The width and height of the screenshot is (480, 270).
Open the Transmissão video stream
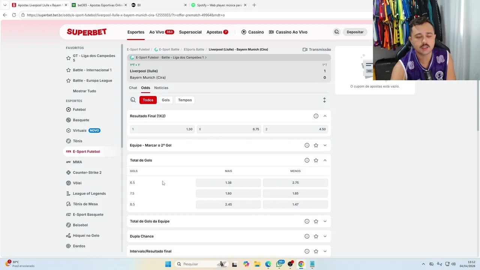coord(316,49)
